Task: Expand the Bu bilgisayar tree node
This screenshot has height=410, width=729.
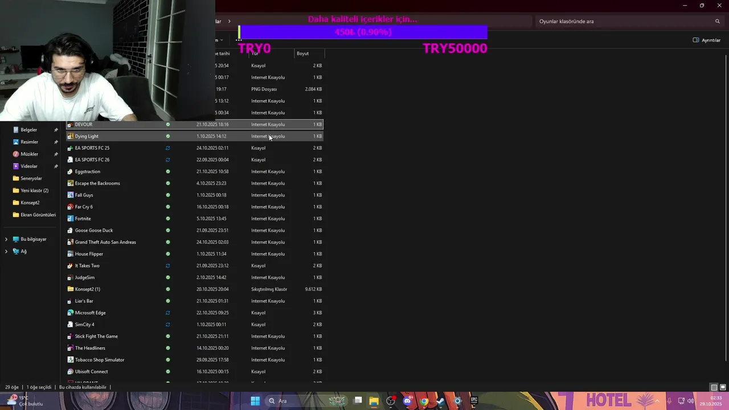Action: (x=6, y=239)
